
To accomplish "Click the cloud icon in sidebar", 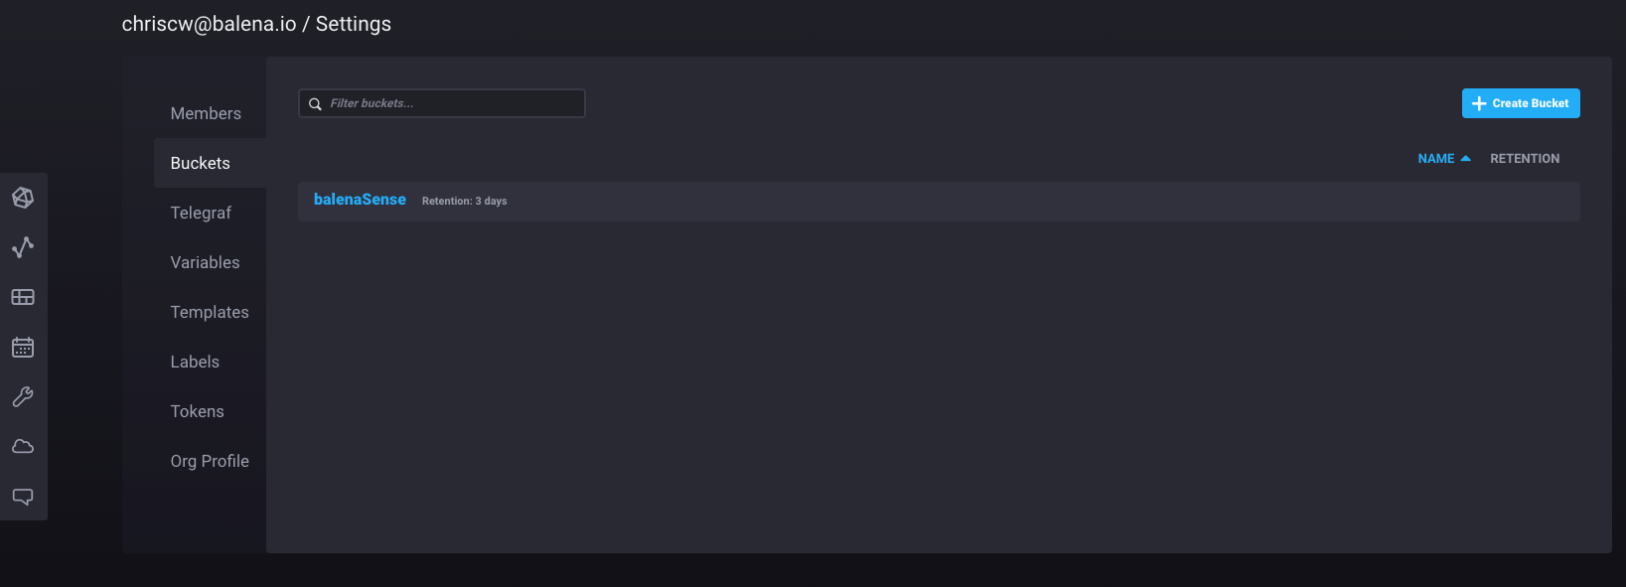I will point(23,446).
